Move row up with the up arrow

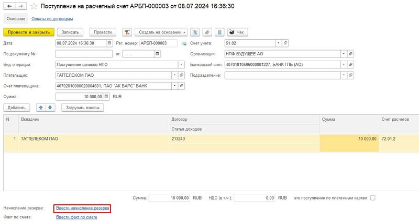tap(41, 108)
